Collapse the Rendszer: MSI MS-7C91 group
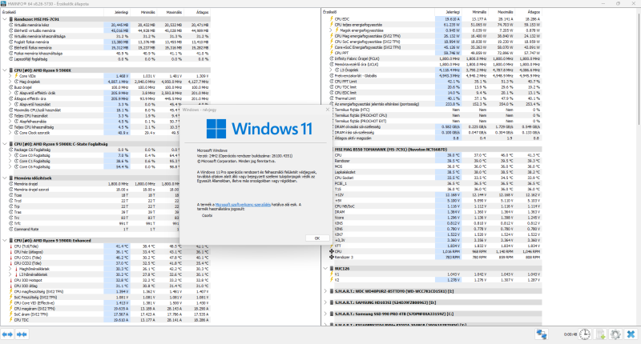This screenshot has height=344, width=641. [x=5, y=19]
